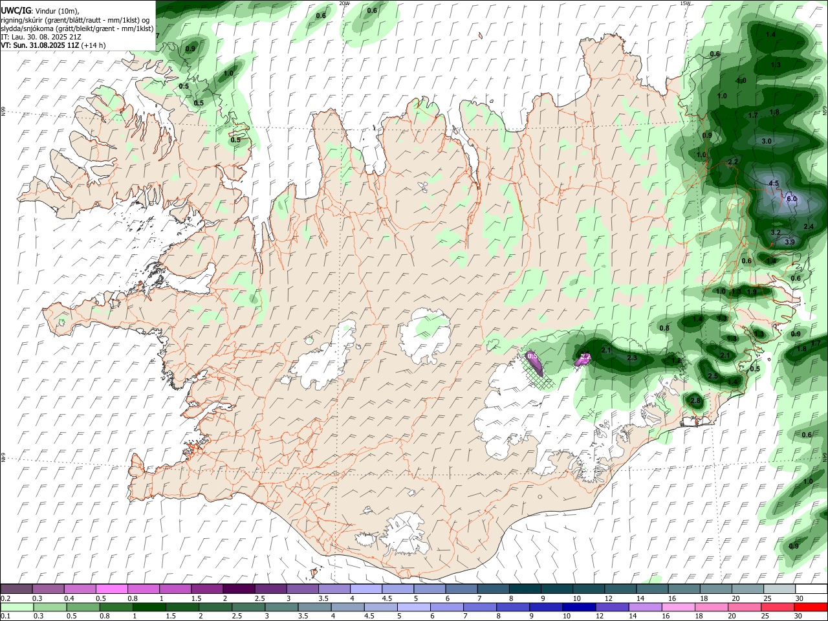Click the cross-hatched area on Vatnajökull glacier

tap(540, 372)
